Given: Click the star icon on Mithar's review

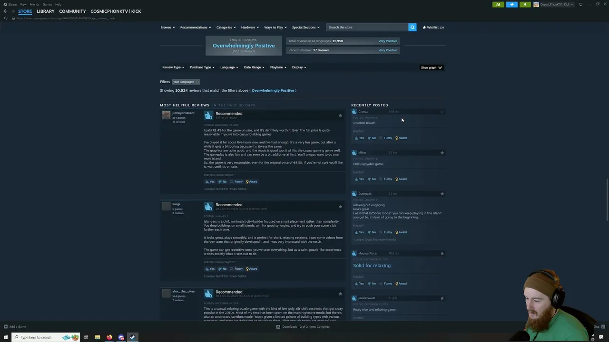Looking at the screenshot, I should click(442, 152).
